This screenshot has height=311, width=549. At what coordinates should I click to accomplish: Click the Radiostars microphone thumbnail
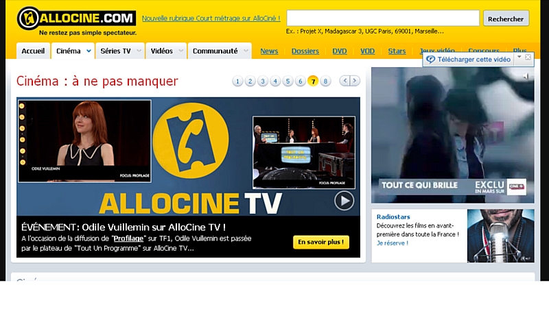pos(501,236)
